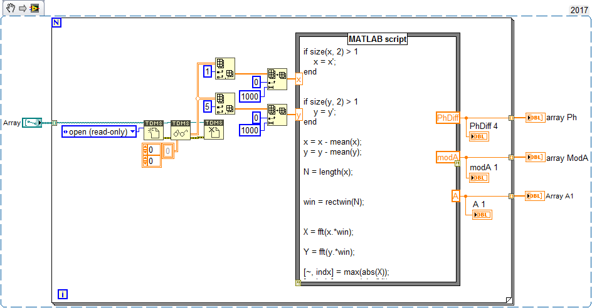Click the VI snippet icon in the header
Screen dimensions: 592x308
pyautogui.click(x=34, y=8)
